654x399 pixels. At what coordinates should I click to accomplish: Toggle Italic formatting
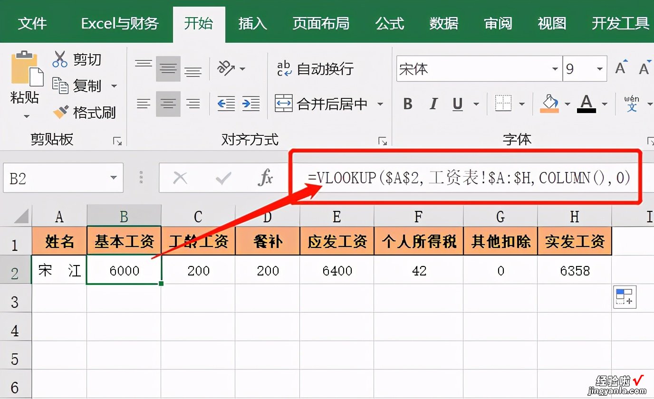(433, 104)
